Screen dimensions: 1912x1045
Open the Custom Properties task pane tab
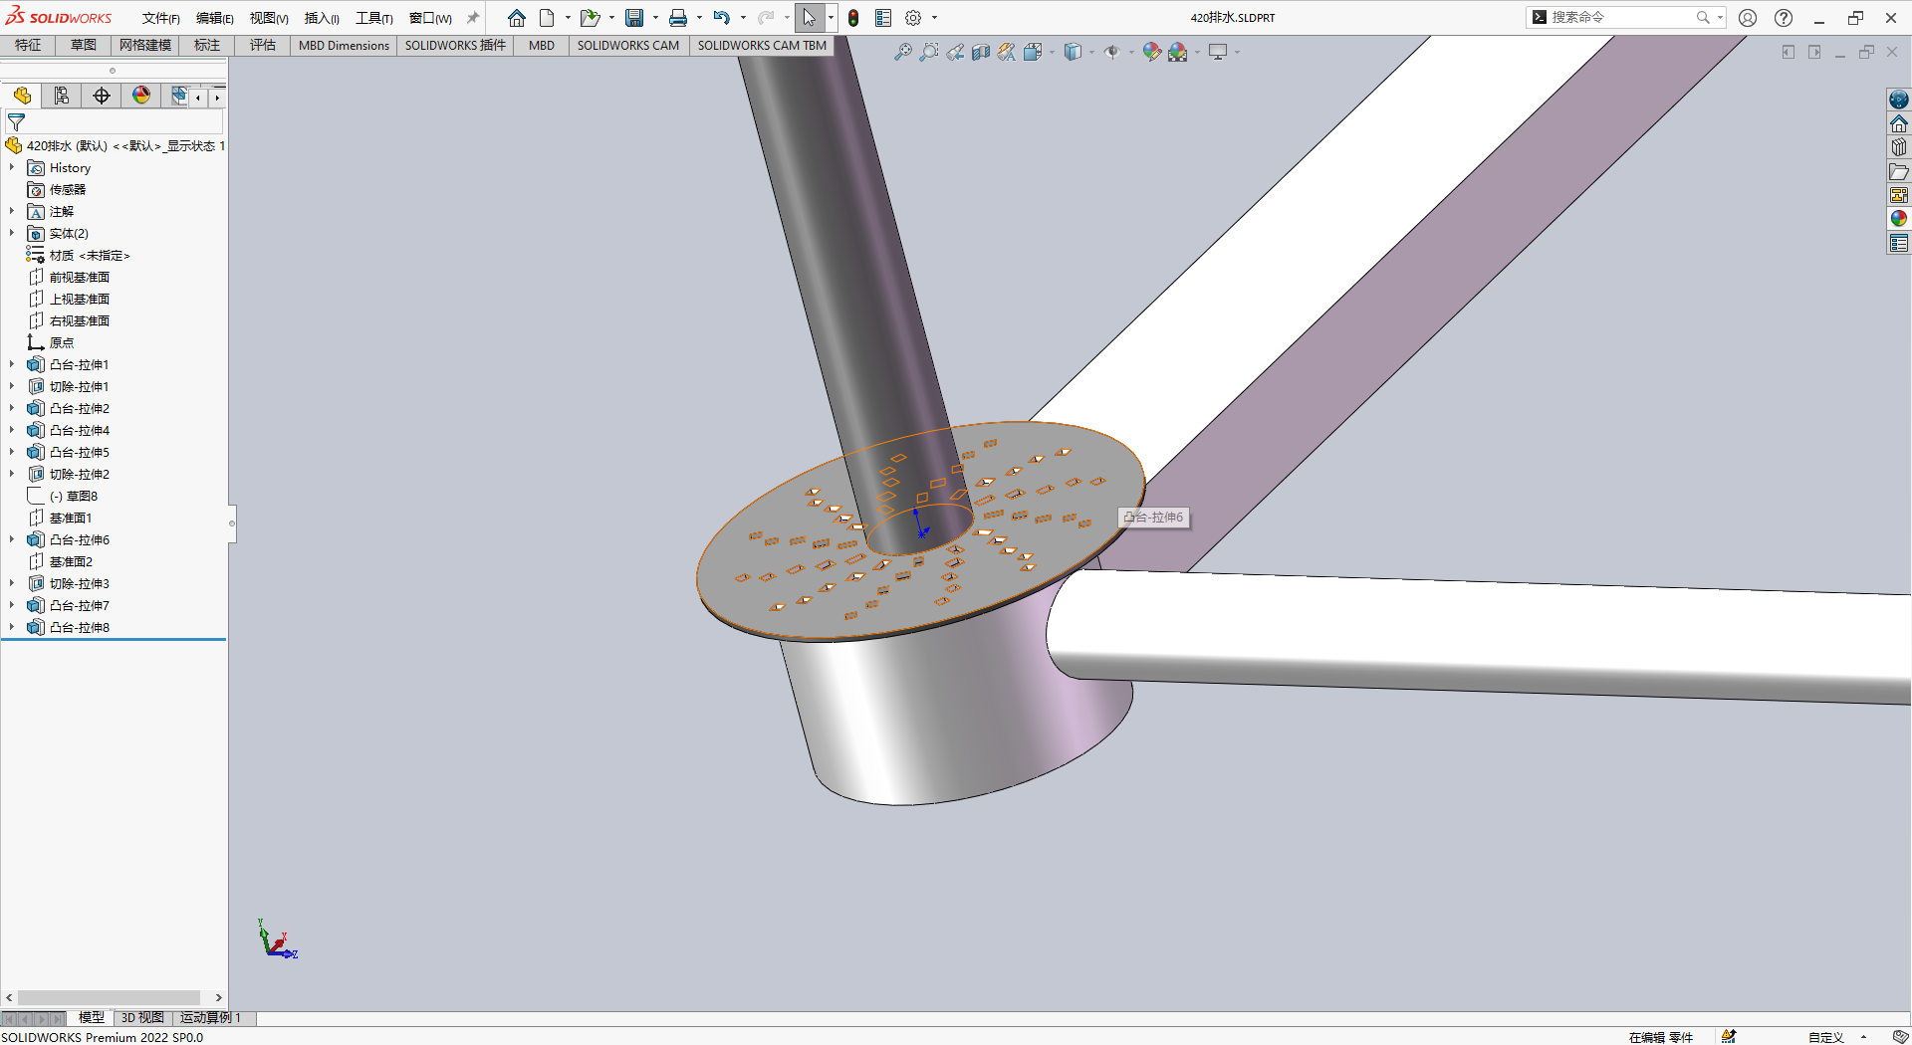point(1899,244)
